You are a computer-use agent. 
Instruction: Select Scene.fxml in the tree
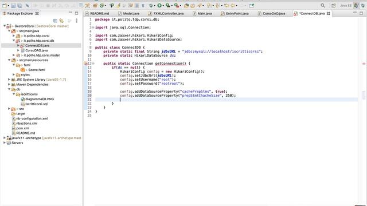coord(37,70)
